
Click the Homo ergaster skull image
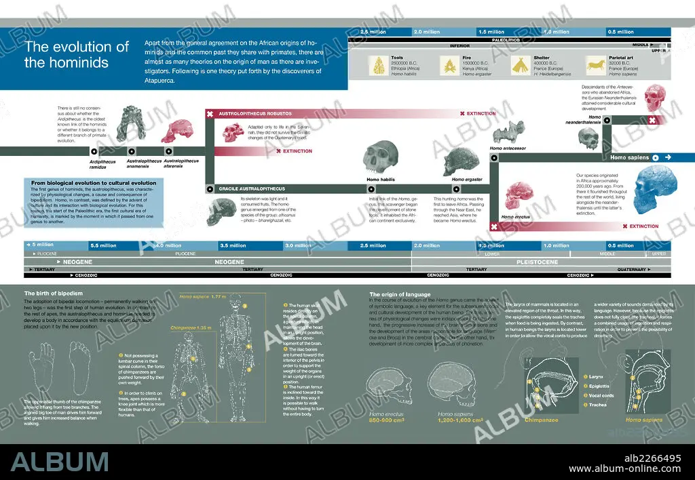462,162
